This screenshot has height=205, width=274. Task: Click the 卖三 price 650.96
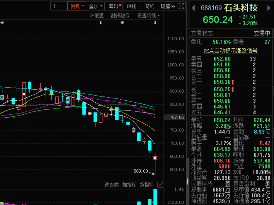tap(222, 70)
